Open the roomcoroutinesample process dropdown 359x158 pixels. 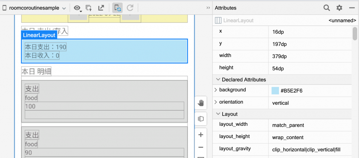(x=34, y=8)
